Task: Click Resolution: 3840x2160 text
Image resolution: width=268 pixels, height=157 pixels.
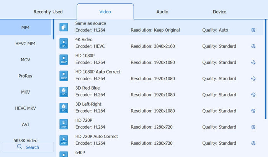Action: pos(153,46)
